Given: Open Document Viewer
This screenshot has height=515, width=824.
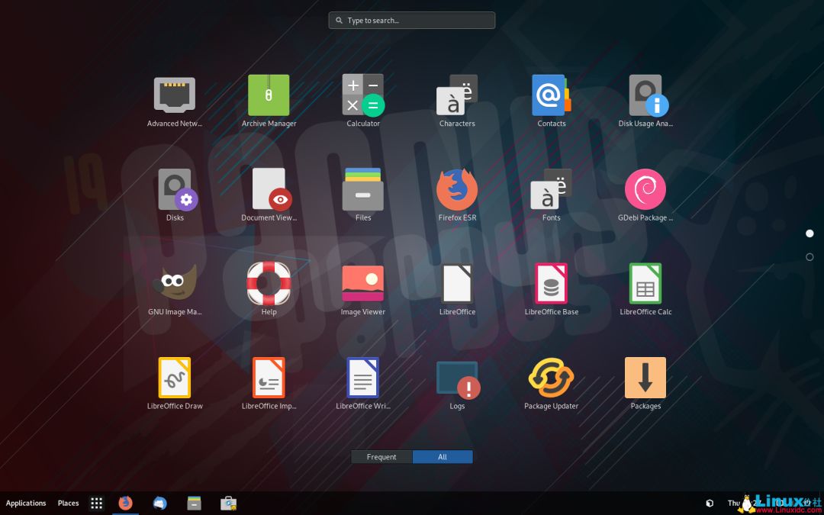Looking at the screenshot, I should 269,188.
